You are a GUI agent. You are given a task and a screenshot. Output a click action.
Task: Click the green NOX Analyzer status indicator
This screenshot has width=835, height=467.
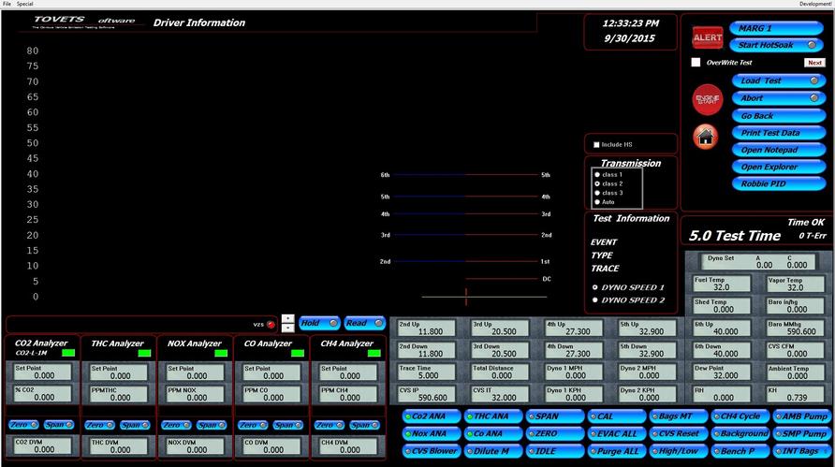(221, 353)
